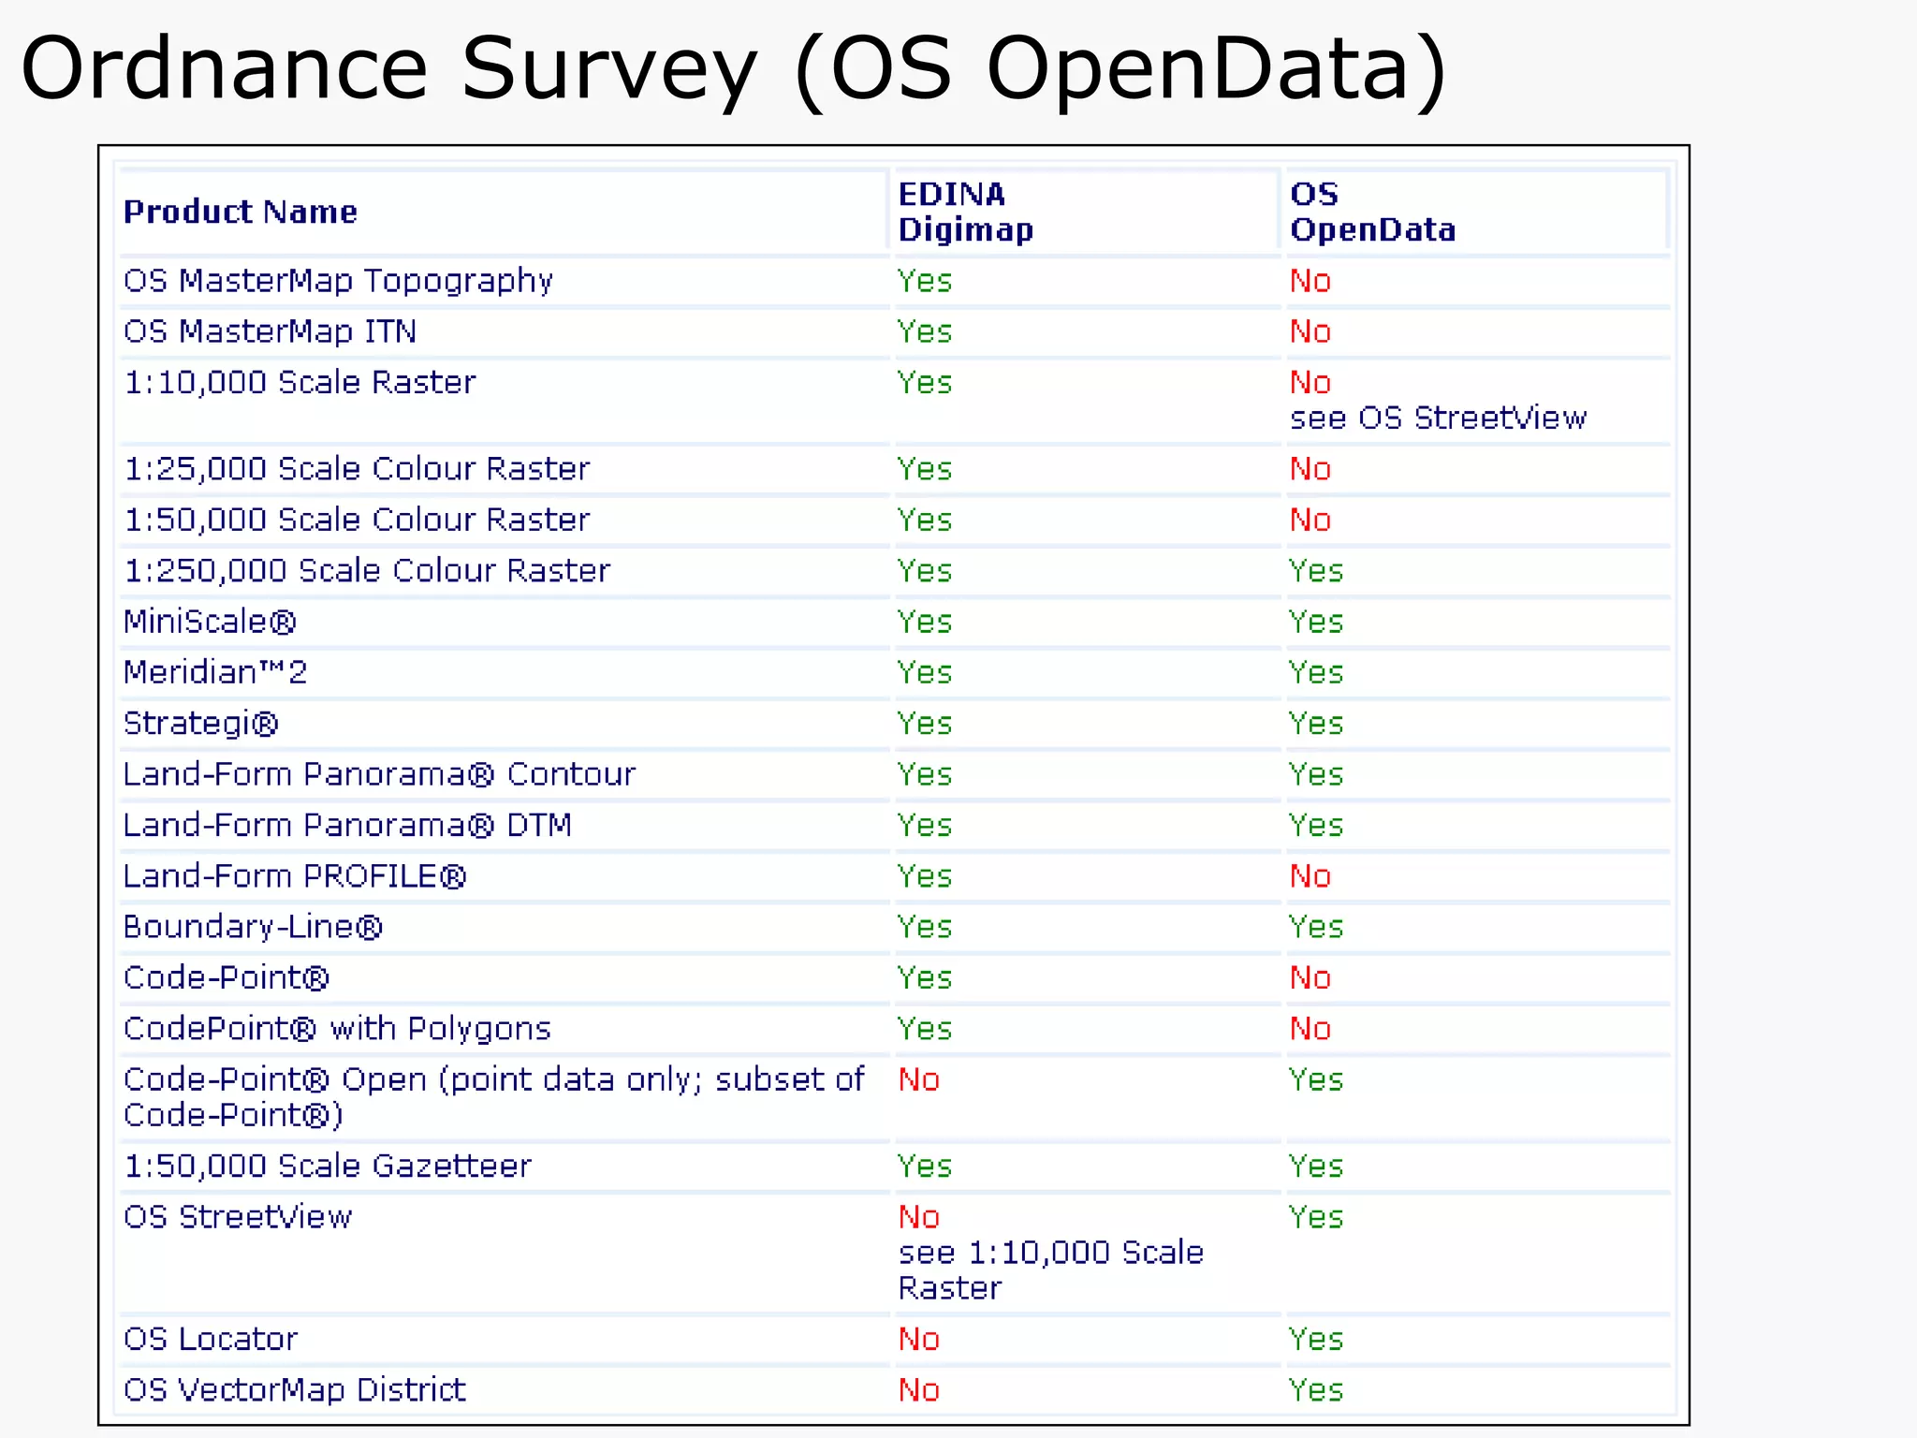This screenshot has height=1438, width=1917.
Task: Click the OS MasterMap Topography row name
Action: [x=338, y=281]
